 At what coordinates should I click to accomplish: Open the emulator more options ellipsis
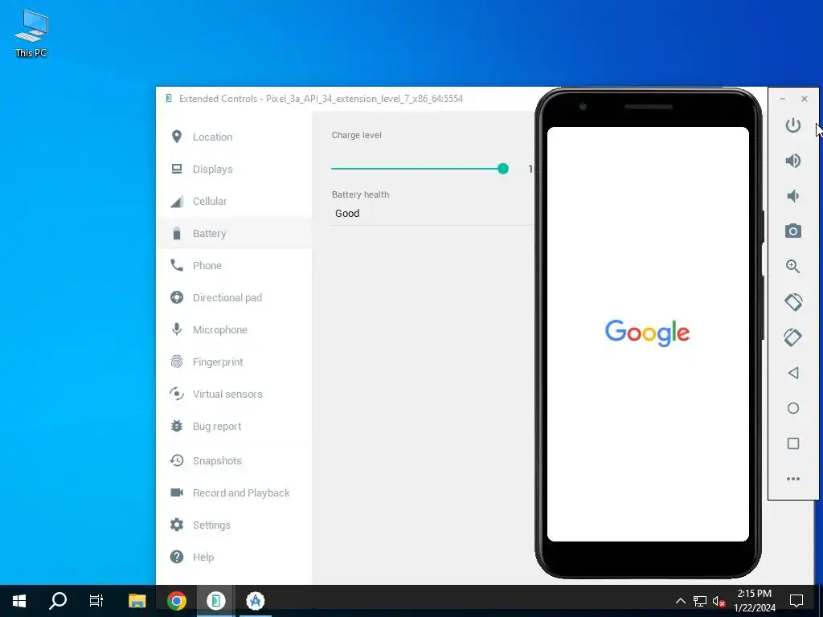[x=793, y=479]
